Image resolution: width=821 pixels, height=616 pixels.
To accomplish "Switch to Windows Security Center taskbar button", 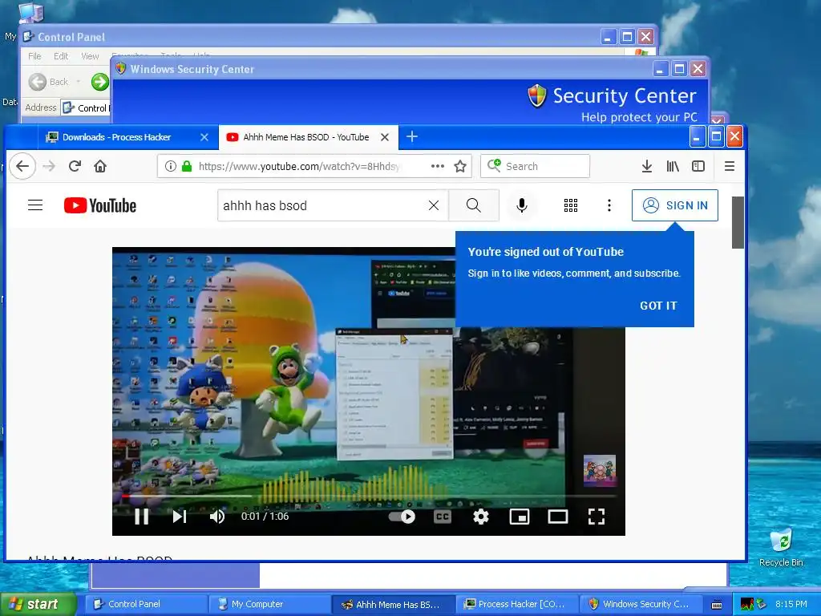I will (x=641, y=604).
